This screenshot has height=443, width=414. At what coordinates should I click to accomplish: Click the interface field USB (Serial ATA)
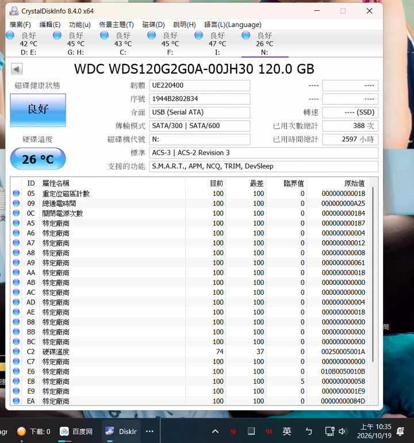point(200,112)
